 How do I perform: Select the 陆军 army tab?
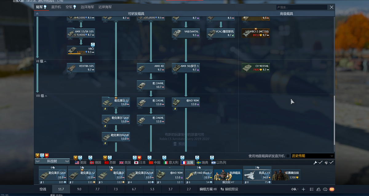click(41, 7)
